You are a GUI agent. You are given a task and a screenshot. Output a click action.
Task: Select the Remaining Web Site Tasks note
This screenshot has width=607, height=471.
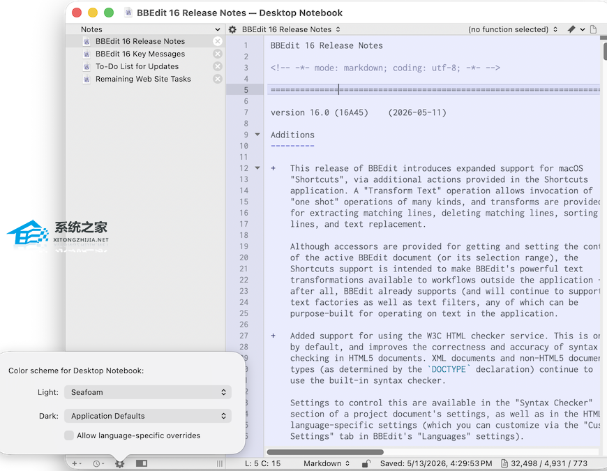pyautogui.click(x=146, y=79)
